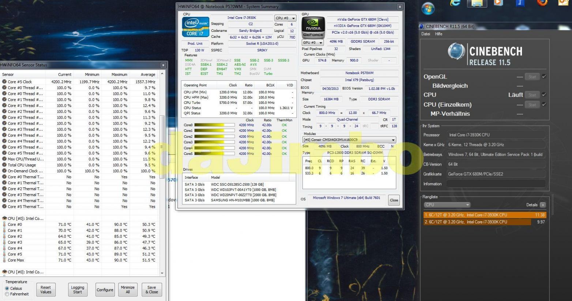Click icon of Max CPU/Thread U... row

[x=4, y=159]
